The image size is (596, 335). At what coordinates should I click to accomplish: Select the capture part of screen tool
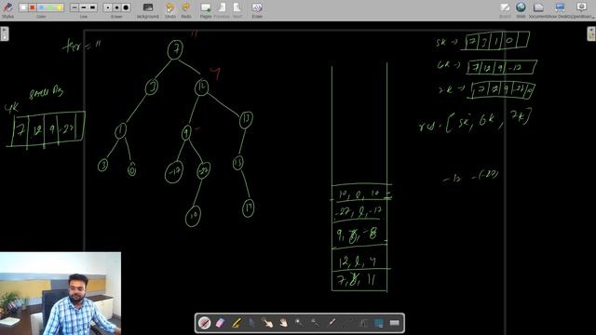[x=379, y=323]
